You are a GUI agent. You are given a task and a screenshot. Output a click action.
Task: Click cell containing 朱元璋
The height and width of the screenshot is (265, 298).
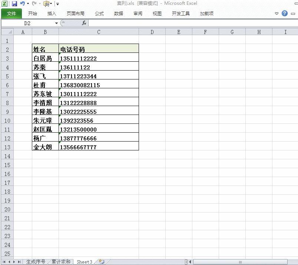46,119
